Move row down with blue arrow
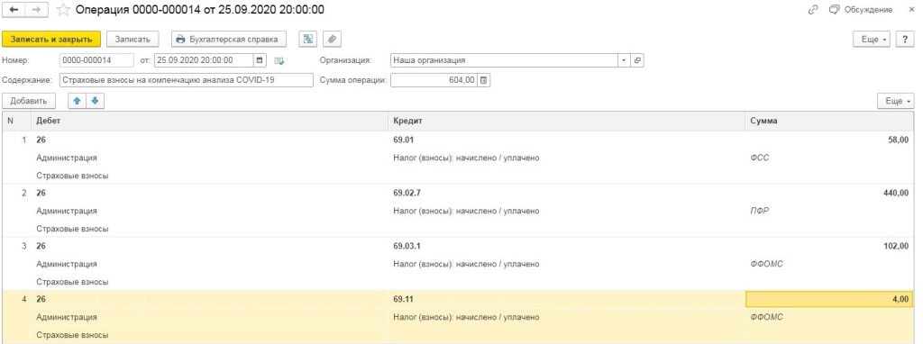This screenshot has width=923, height=344. point(94,101)
